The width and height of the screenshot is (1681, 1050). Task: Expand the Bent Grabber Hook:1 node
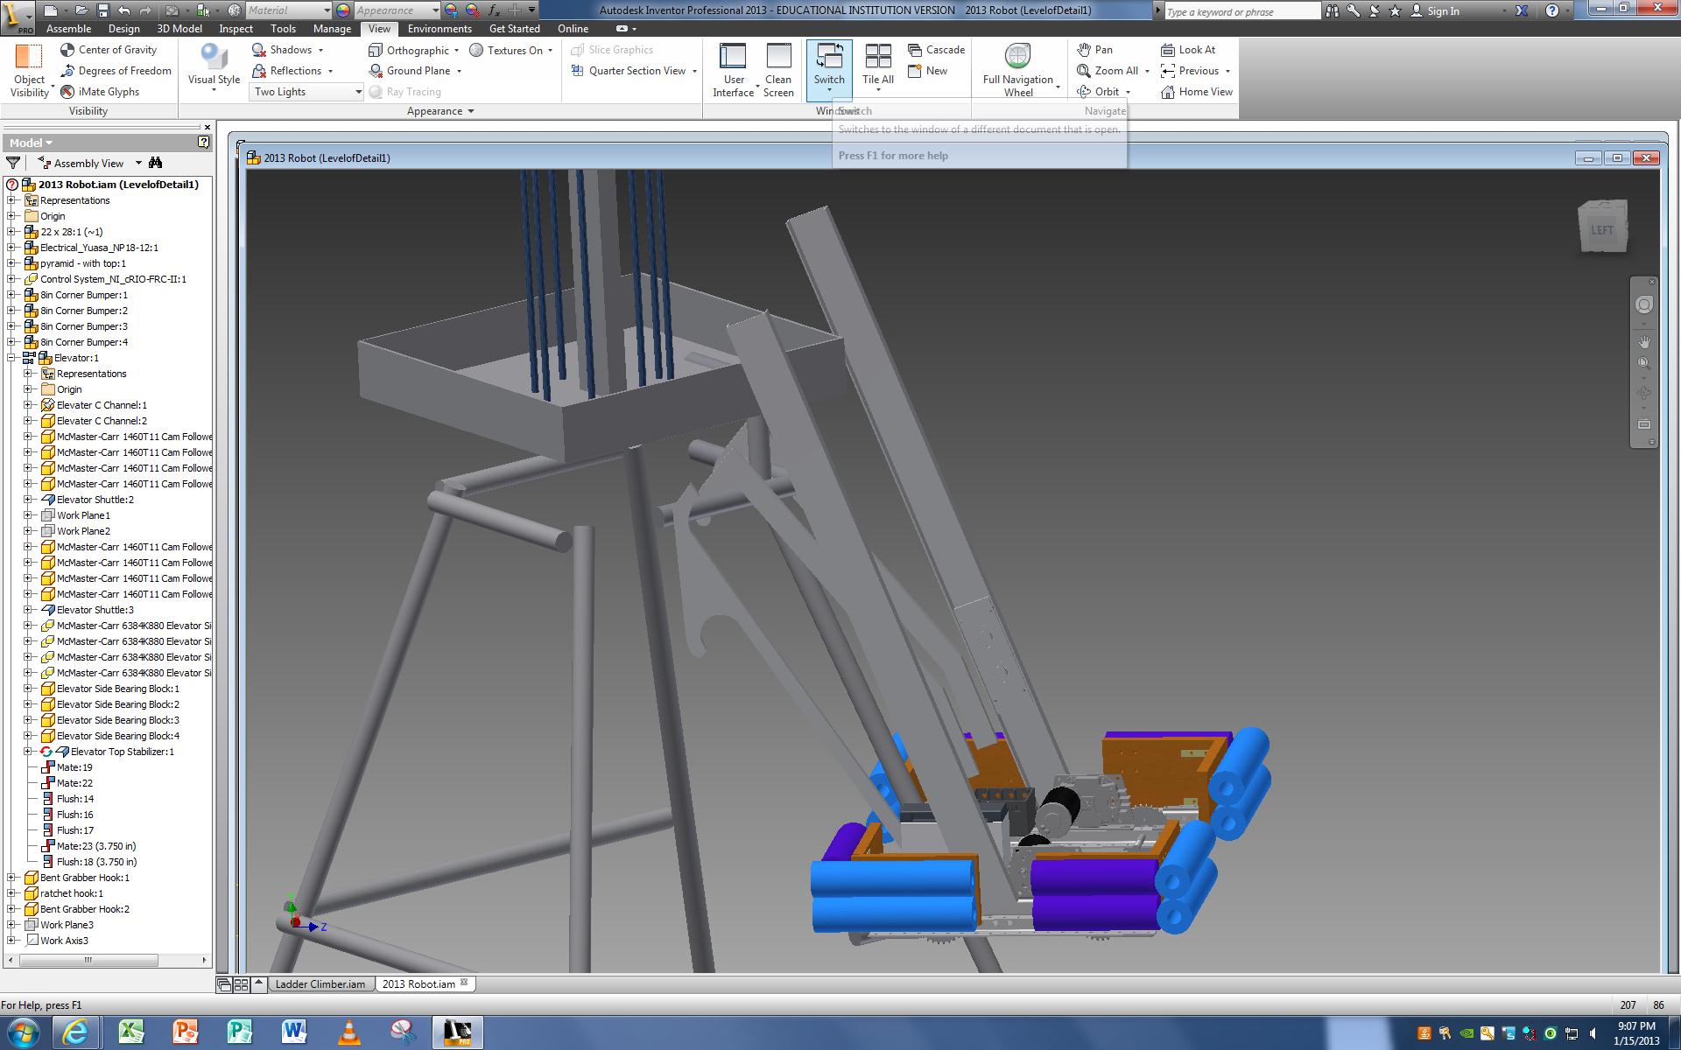pyautogui.click(x=11, y=878)
